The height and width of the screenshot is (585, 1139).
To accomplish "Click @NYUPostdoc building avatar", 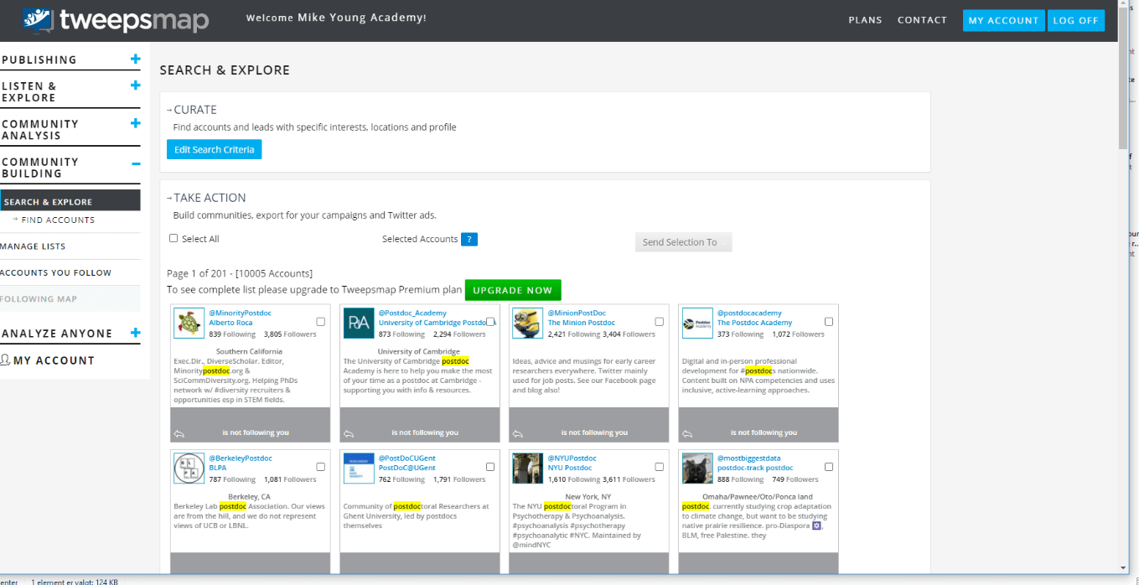I will [528, 469].
